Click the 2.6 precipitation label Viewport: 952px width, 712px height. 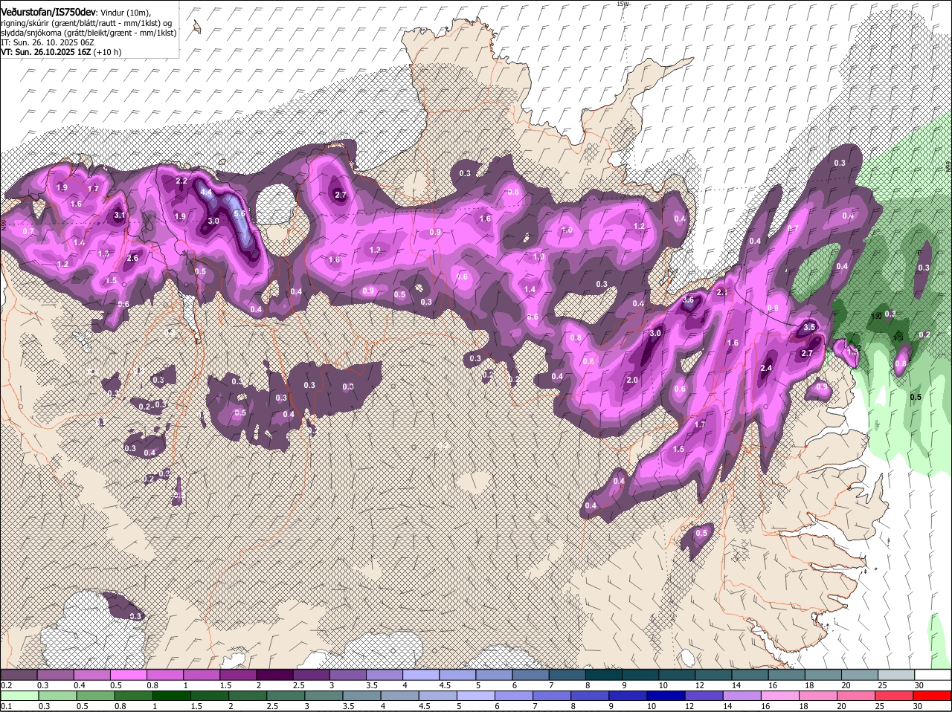tap(132, 258)
